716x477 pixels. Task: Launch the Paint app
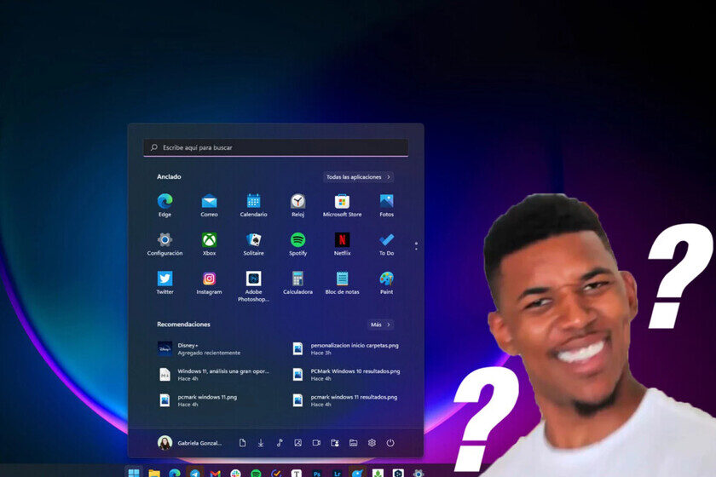click(386, 283)
